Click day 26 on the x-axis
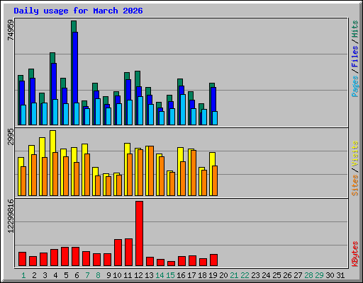Image resolution: width=363 pixels, height=283 pixels. (x=287, y=275)
